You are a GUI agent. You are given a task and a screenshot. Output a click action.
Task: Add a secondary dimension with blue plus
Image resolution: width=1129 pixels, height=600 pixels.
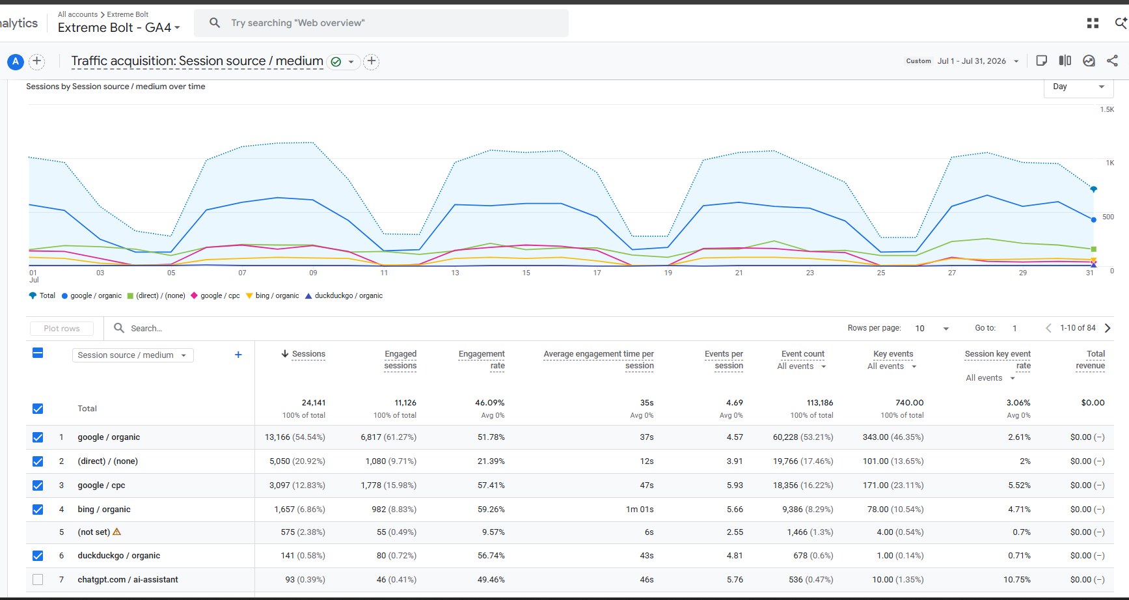point(238,355)
